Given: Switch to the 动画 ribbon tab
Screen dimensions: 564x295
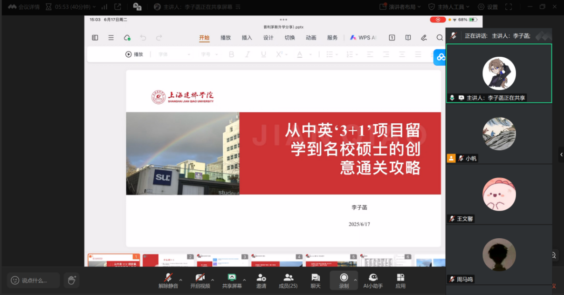Looking at the screenshot, I should click(311, 38).
